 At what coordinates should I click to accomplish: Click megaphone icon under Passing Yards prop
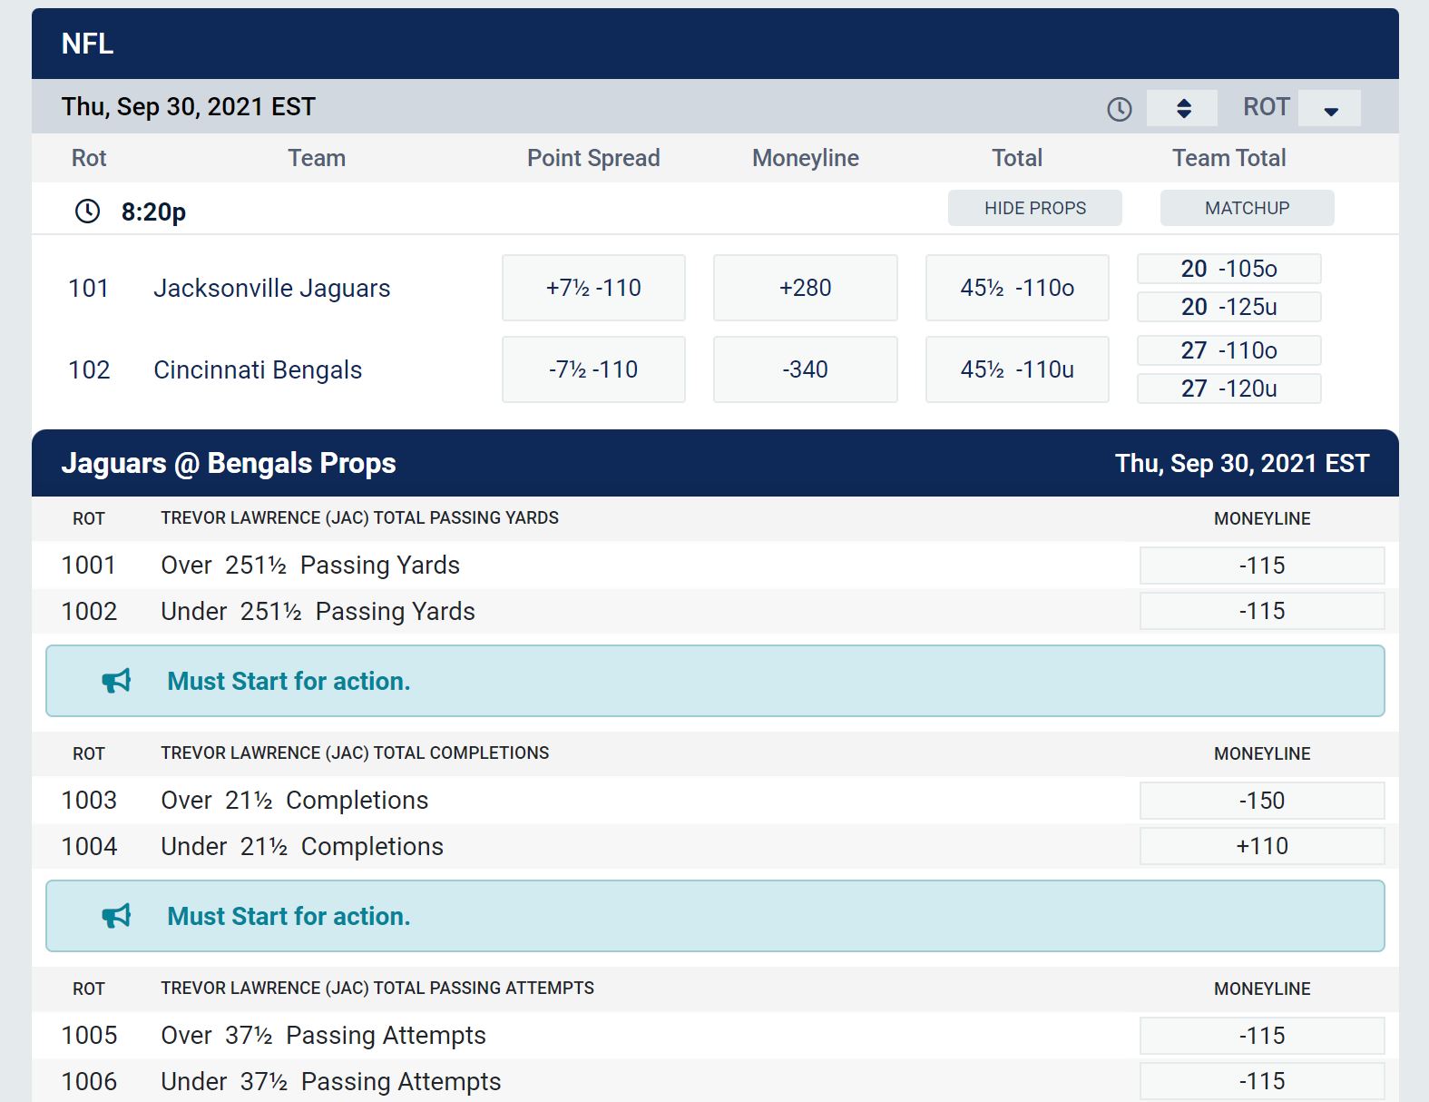click(116, 681)
